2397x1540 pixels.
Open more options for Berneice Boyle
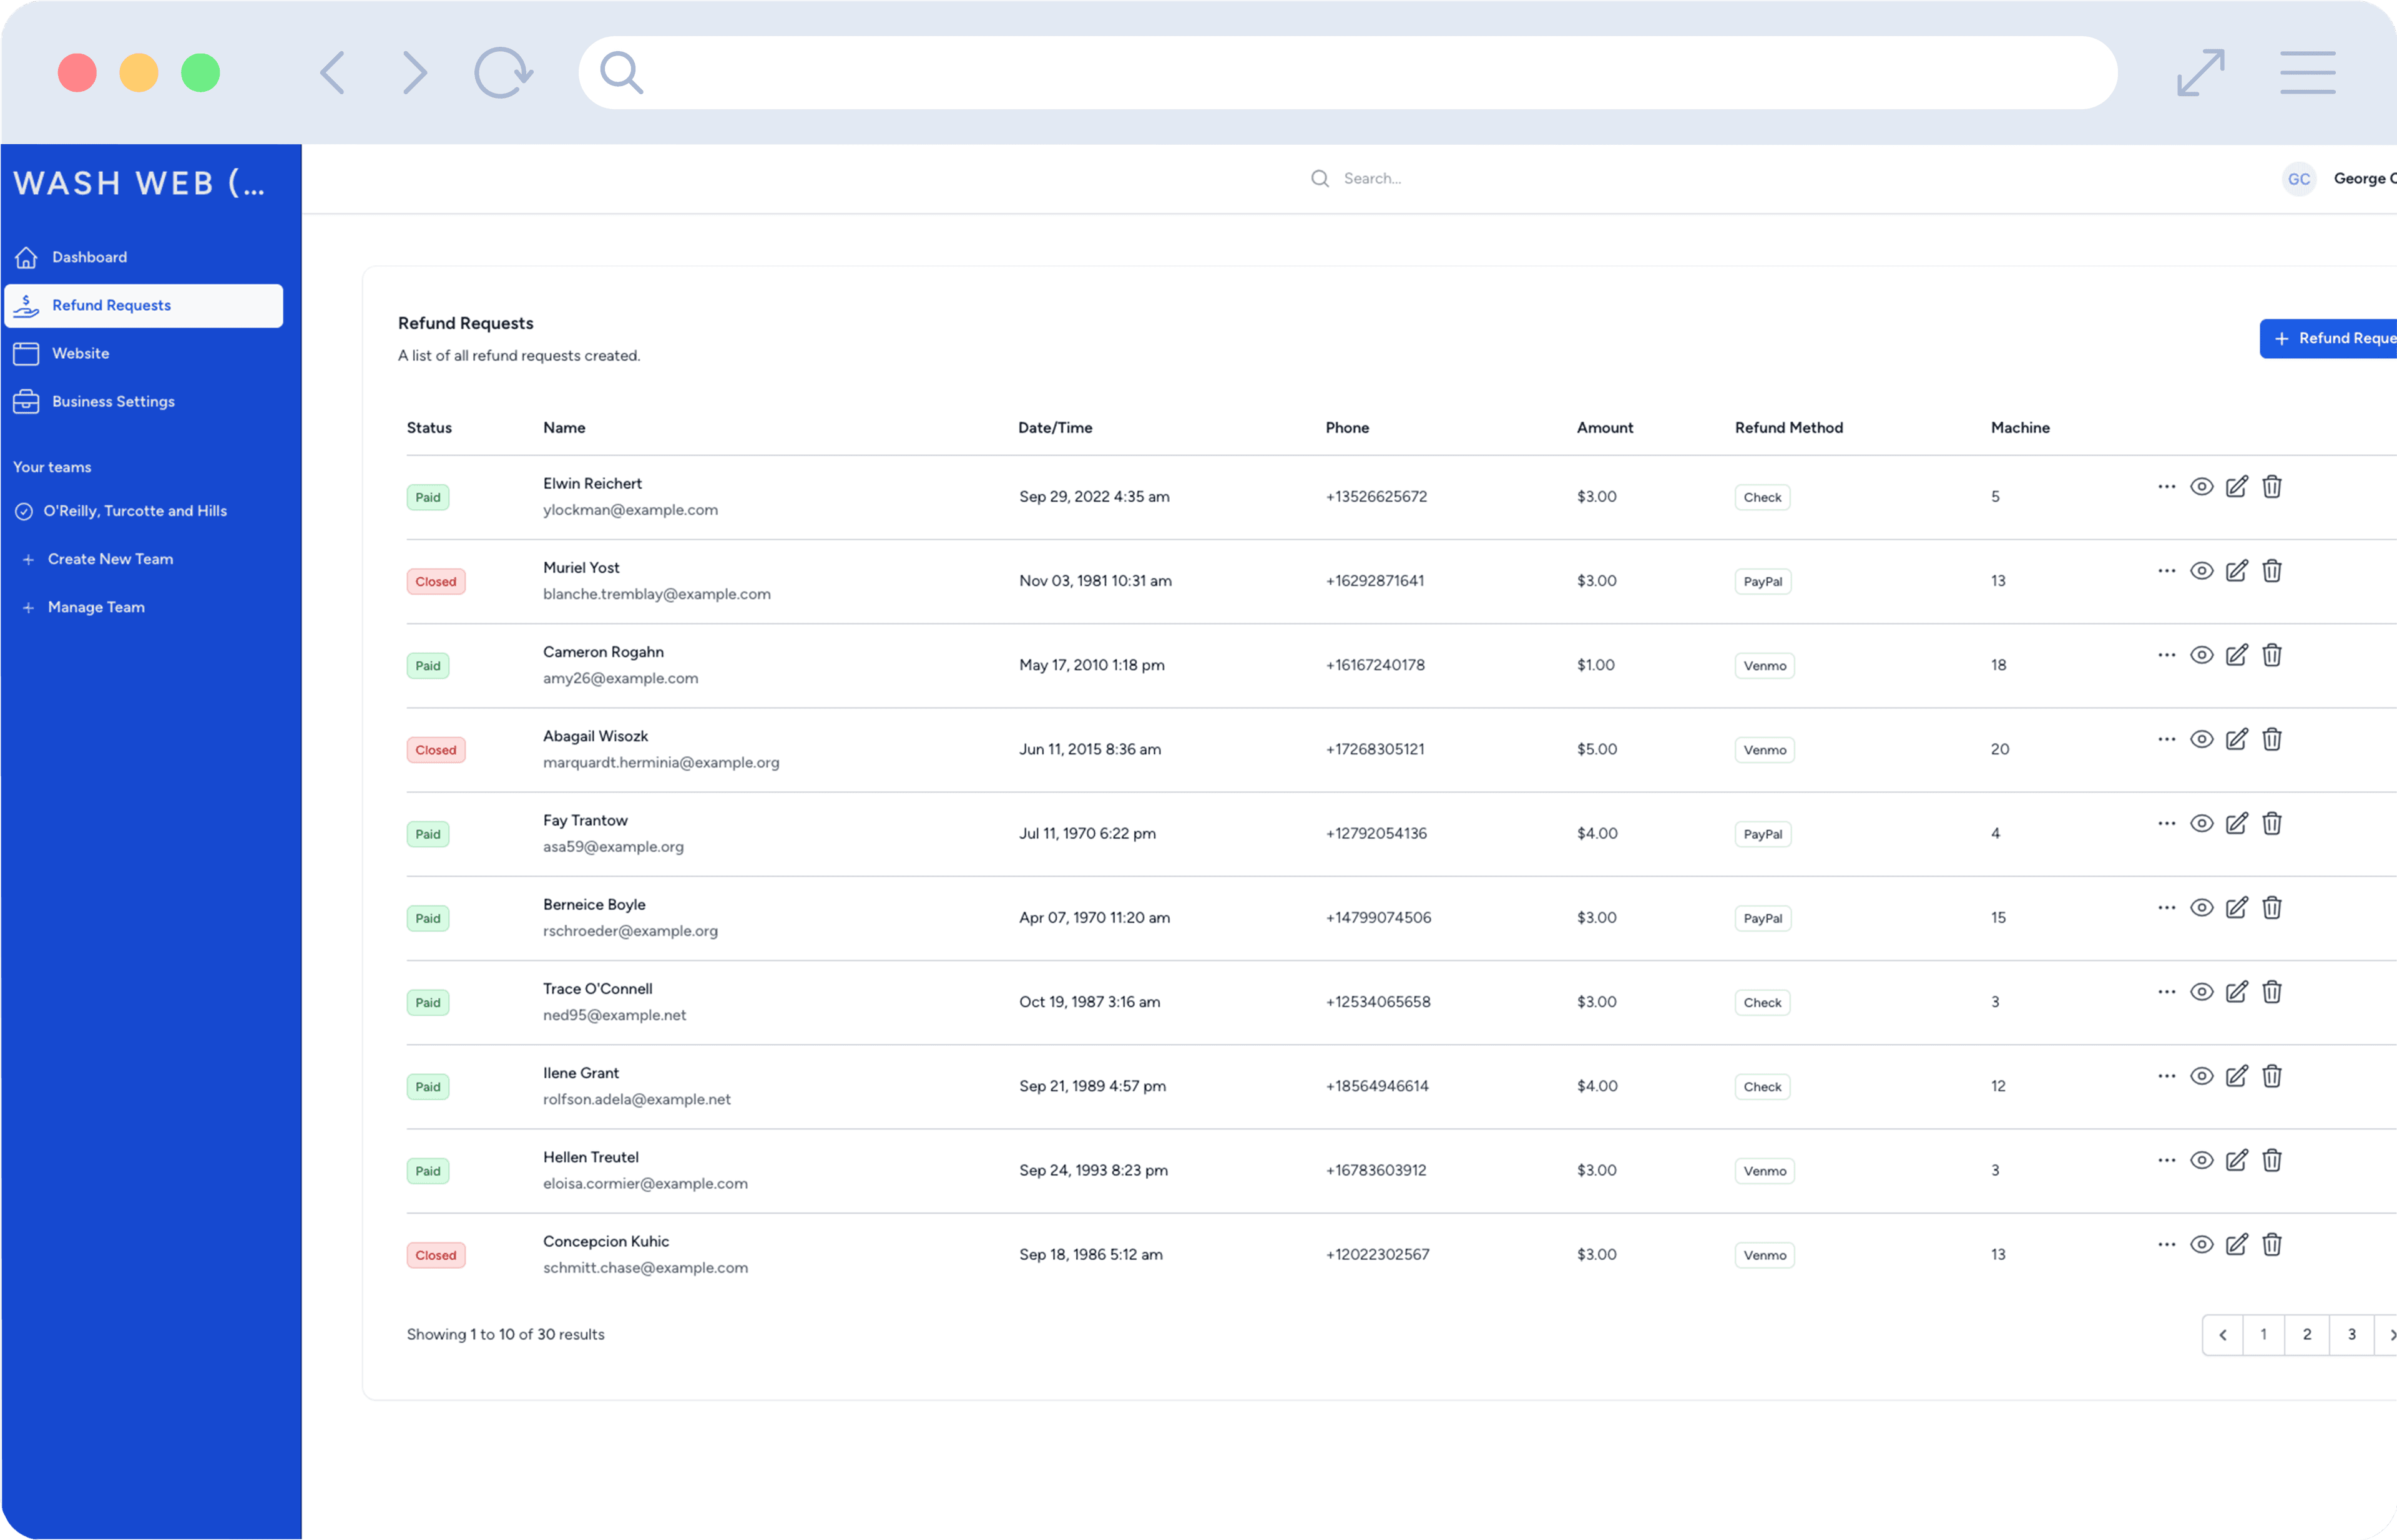2167,907
